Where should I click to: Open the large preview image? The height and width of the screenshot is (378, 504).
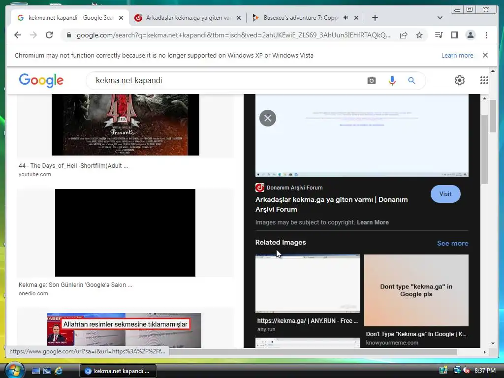362,135
